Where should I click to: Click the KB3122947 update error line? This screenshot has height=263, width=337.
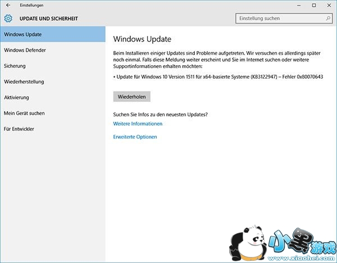pos(218,77)
